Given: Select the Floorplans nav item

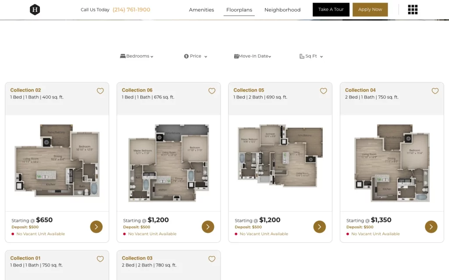Looking at the screenshot, I should click(239, 10).
